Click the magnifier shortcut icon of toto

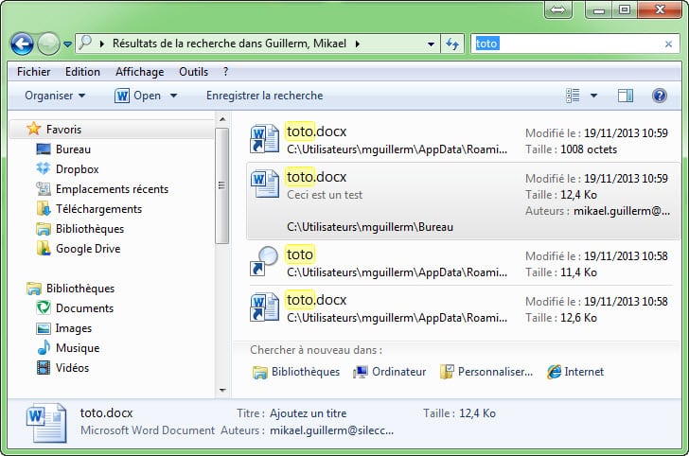click(x=265, y=261)
